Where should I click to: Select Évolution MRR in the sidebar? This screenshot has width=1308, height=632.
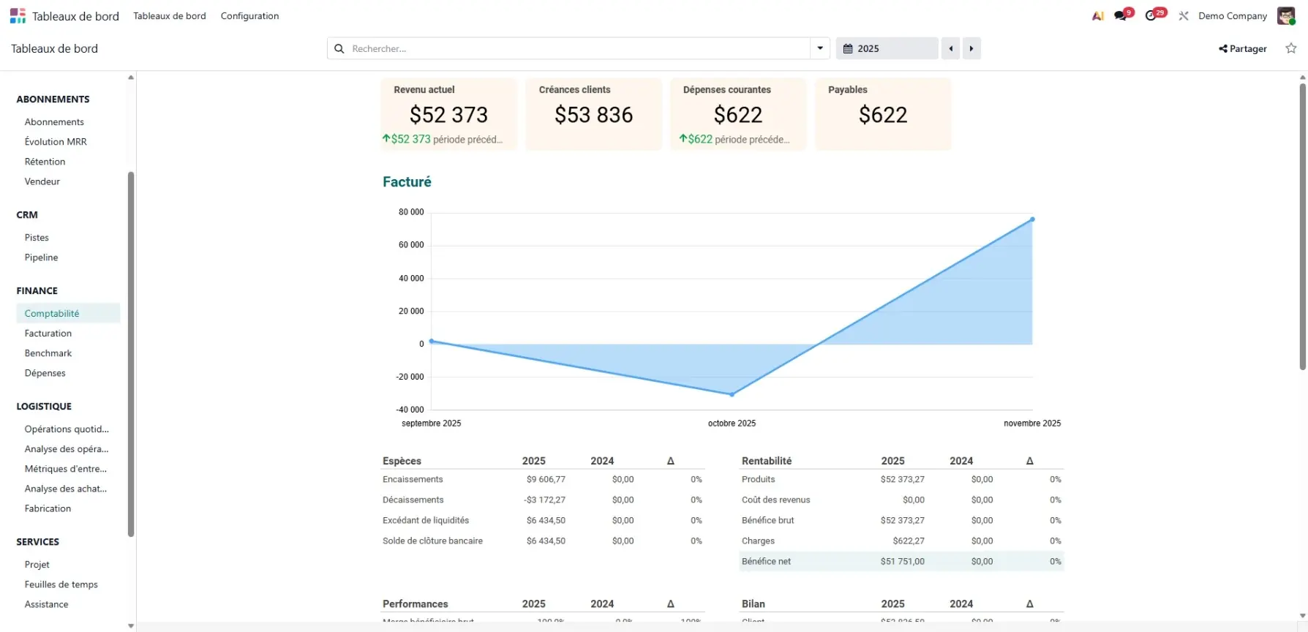pyautogui.click(x=56, y=141)
